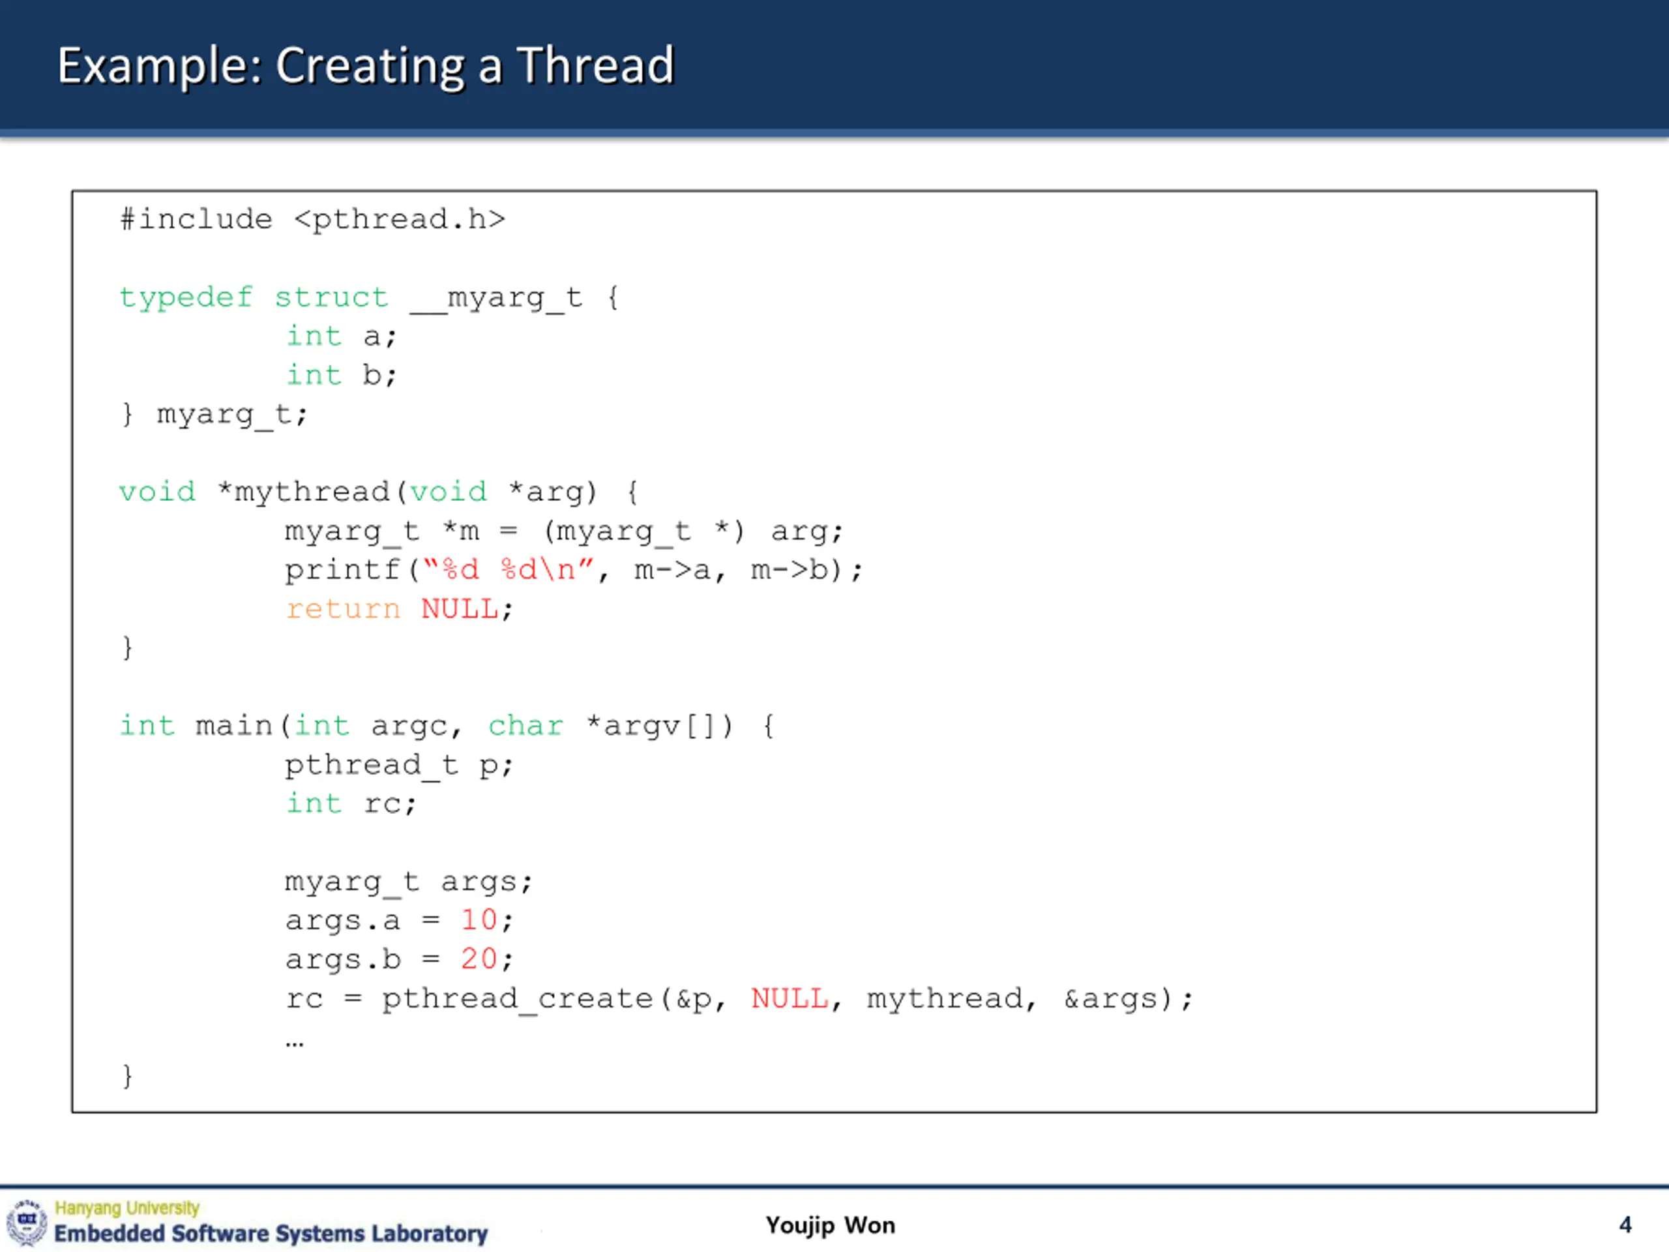
Task: Click the 'int rc;' line
Action: [x=351, y=805]
